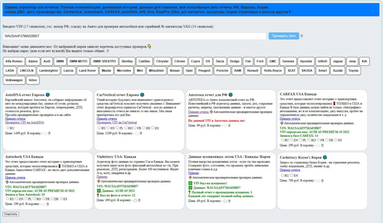Click the VIN input field containing WAUSAAF57MA028857
This screenshot has height=223, width=383.
click(x=134, y=36)
